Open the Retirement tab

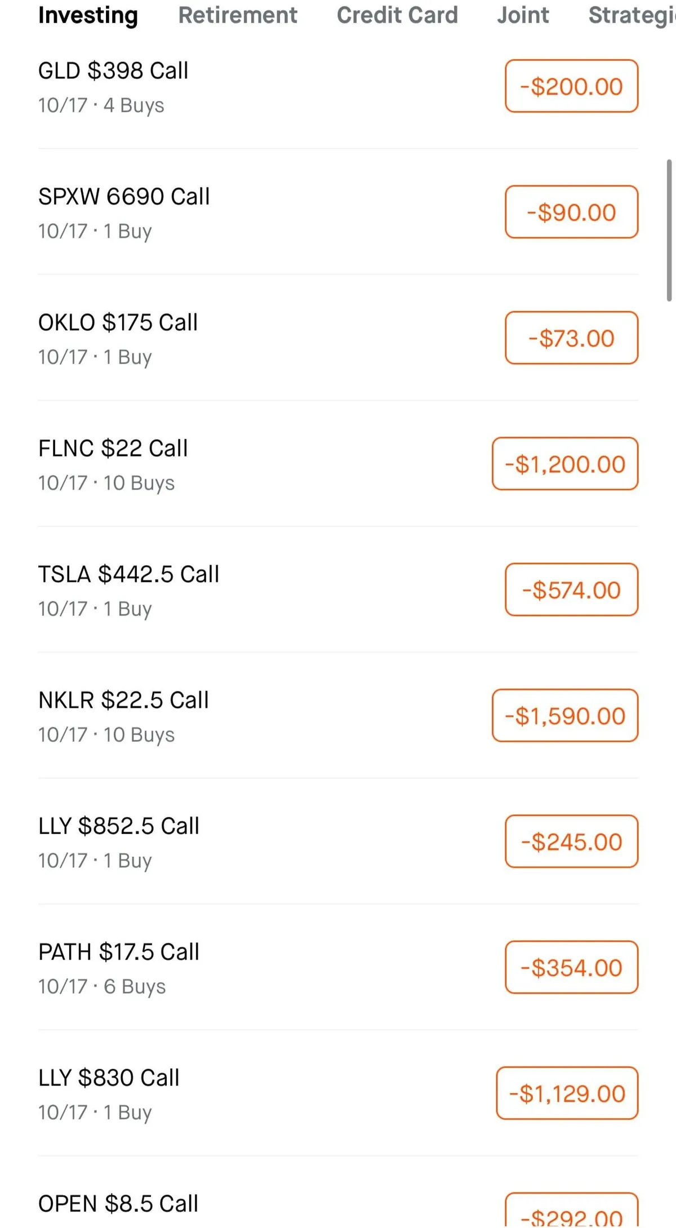coord(238,15)
